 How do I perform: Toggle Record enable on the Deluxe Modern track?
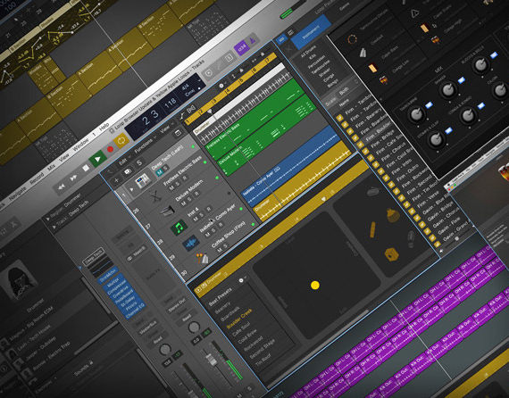[x=196, y=194]
